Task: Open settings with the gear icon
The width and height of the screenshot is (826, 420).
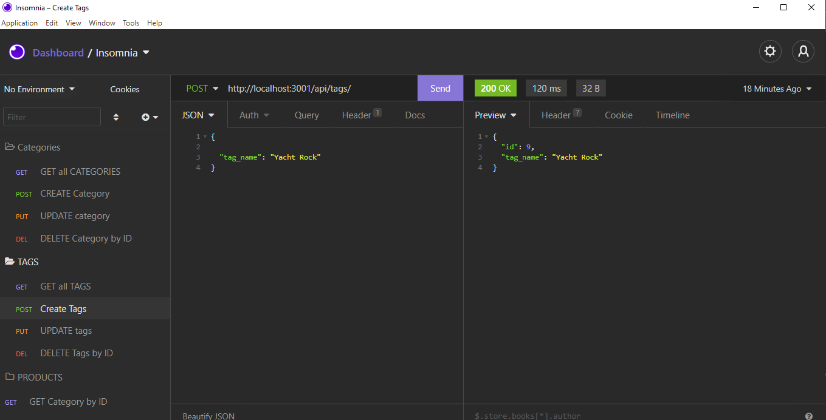Action: [770, 51]
